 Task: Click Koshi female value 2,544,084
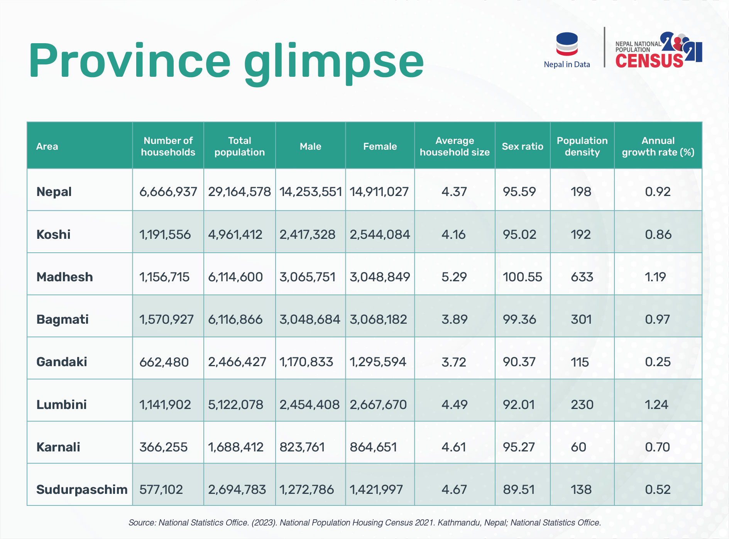click(380, 235)
